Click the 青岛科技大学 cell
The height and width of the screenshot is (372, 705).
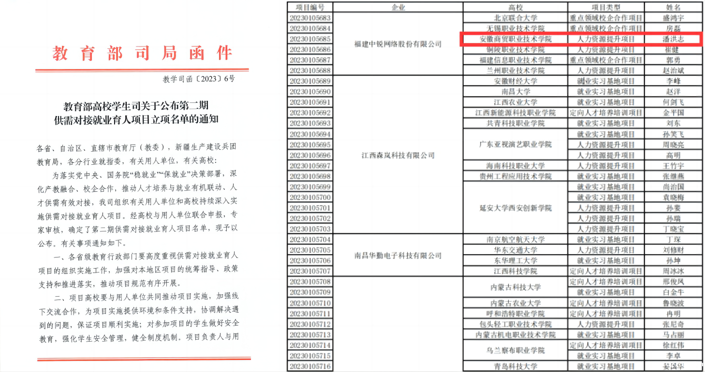coord(515,366)
